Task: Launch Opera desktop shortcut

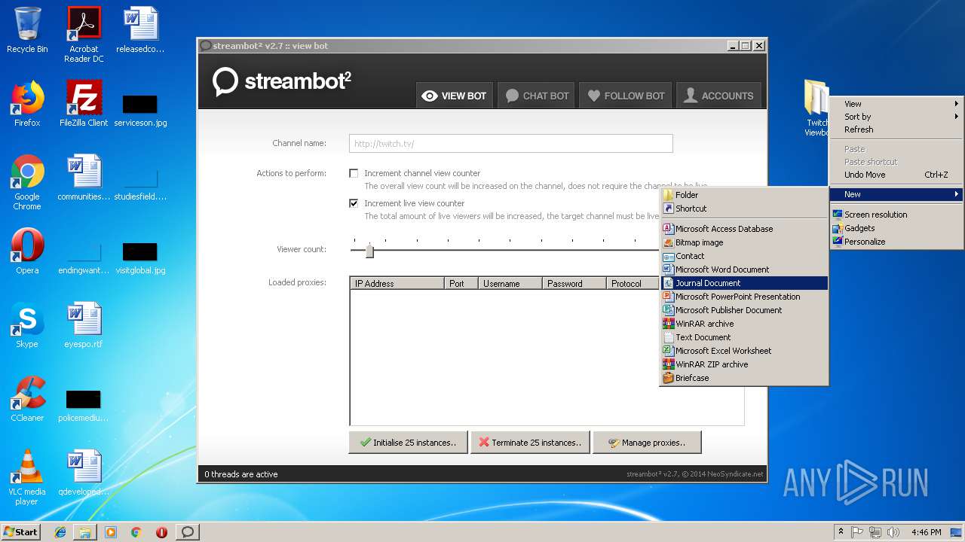Action: (x=27, y=251)
